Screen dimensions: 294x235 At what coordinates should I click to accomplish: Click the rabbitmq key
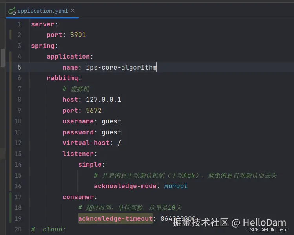pos(62,78)
